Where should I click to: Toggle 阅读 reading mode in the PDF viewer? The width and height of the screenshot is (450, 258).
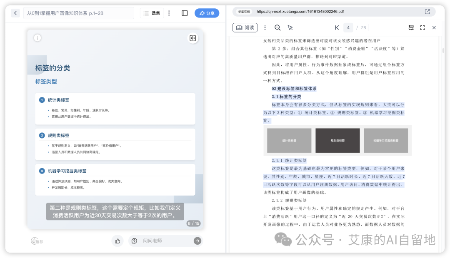pyautogui.click(x=245, y=27)
